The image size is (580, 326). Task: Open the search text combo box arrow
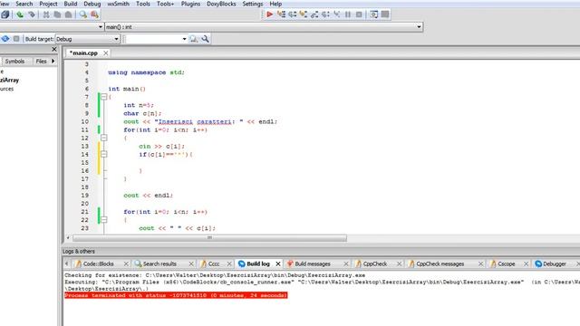tap(184, 39)
